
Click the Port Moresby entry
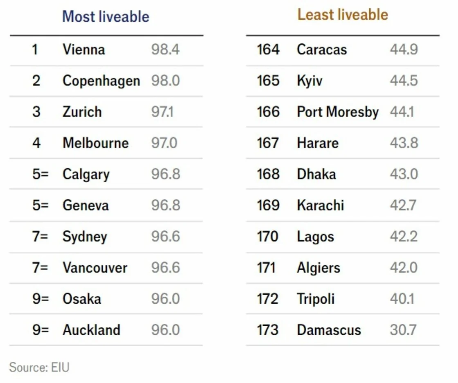[x=337, y=112]
